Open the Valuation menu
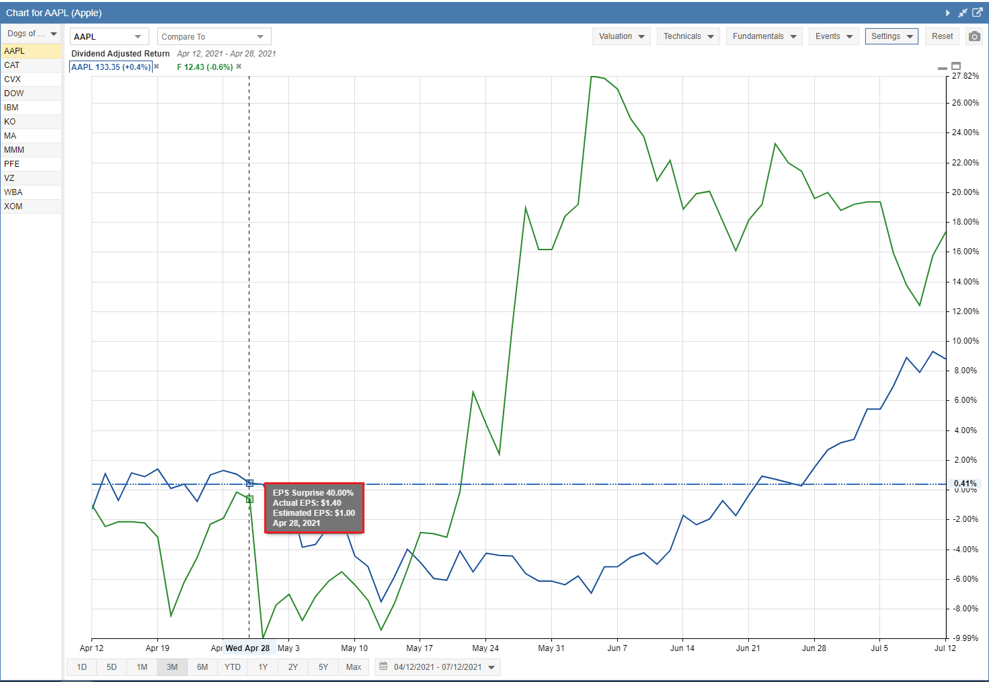This screenshot has height=682, width=989. pyautogui.click(x=621, y=36)
